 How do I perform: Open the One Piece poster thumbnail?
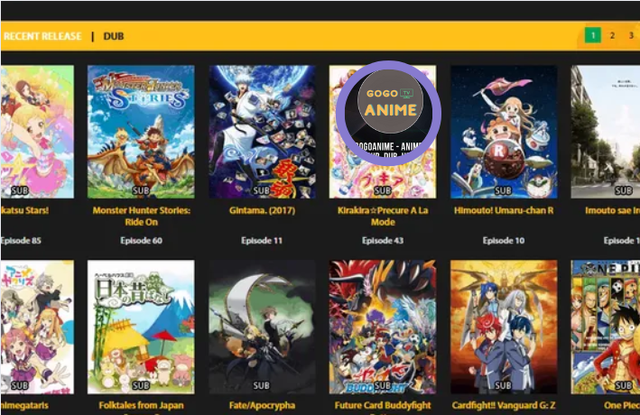pos(606,327)
